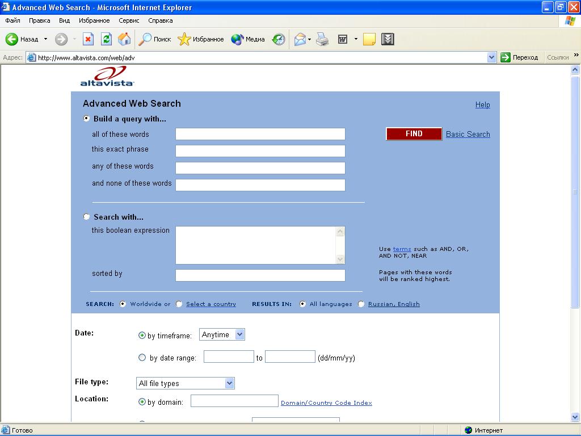Open the Сервис menu
Screen dimensions: 581x436
pyautogui.click(x=129, y=20)
